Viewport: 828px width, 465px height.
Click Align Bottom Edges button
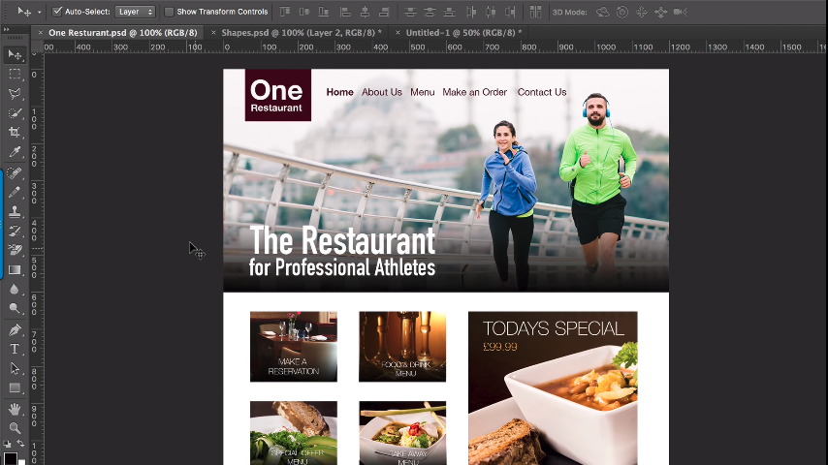click(x=323, y=12)
